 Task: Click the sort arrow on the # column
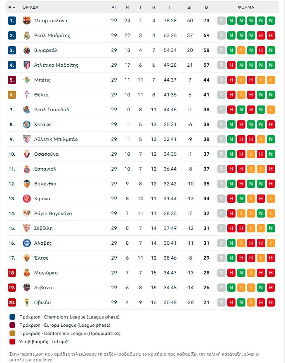(x=15, y=7)
